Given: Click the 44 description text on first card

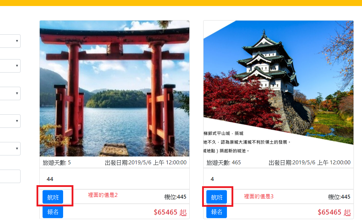Looking at the screenshot, I should coord(50,179).
